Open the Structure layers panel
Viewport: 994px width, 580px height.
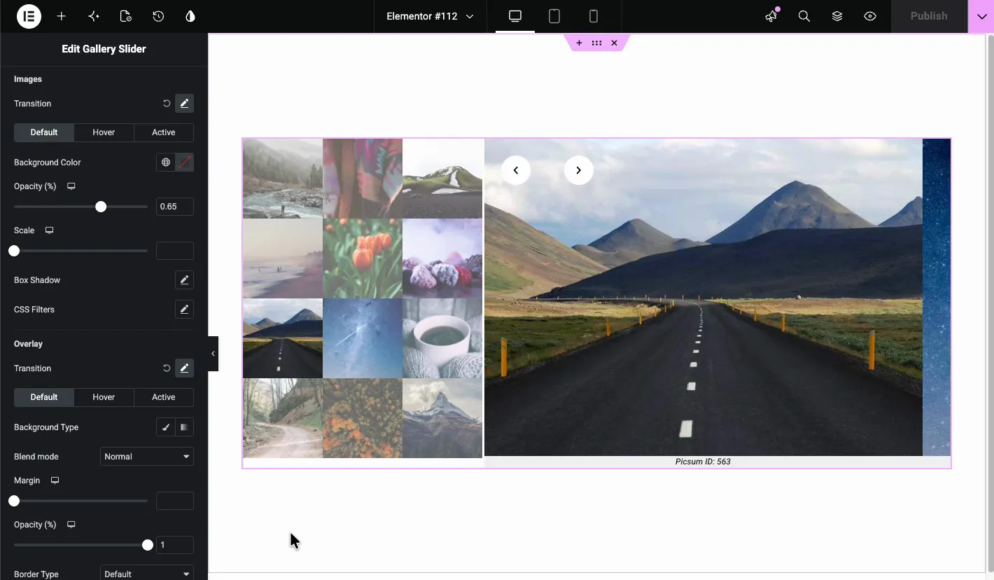point(837,16)
